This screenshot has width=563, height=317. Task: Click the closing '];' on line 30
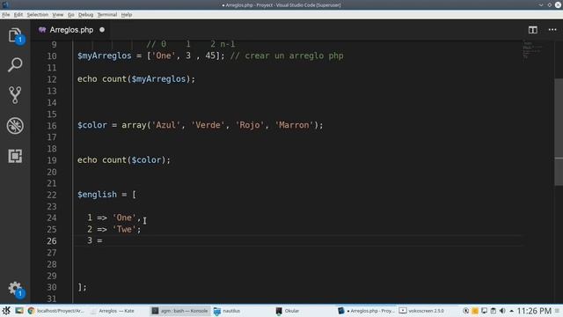point(82,287)
